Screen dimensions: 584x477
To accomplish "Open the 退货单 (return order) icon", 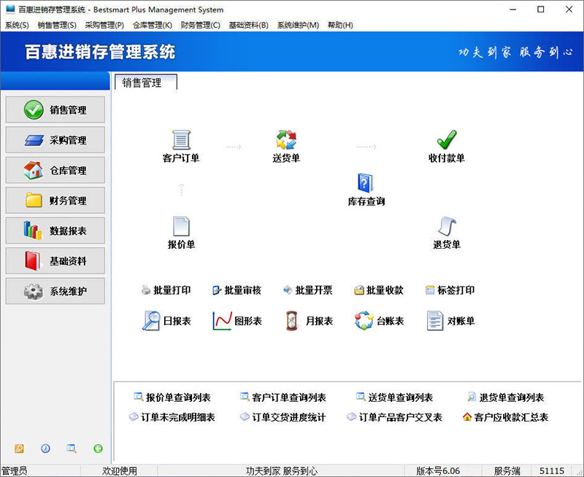I will tap(447, 230).
